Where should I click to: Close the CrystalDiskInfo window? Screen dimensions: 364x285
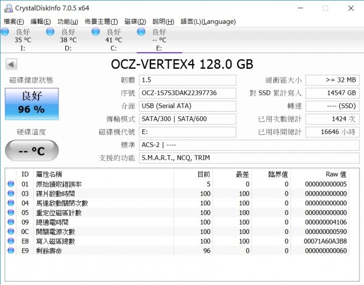[351, 8]
